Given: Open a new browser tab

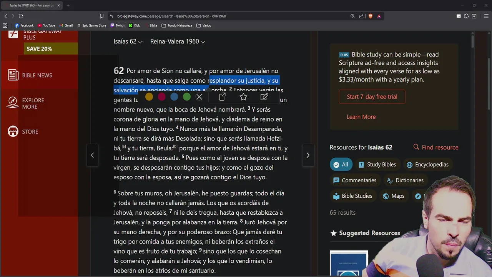Looking at the screenshot, I should coord(68,5).
